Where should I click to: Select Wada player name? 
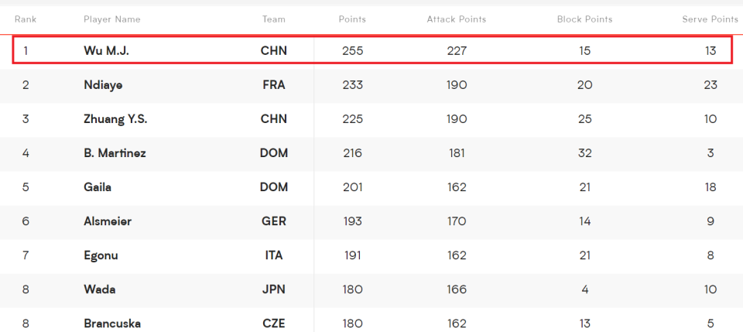pyautogui.click(x=100, y=289)
